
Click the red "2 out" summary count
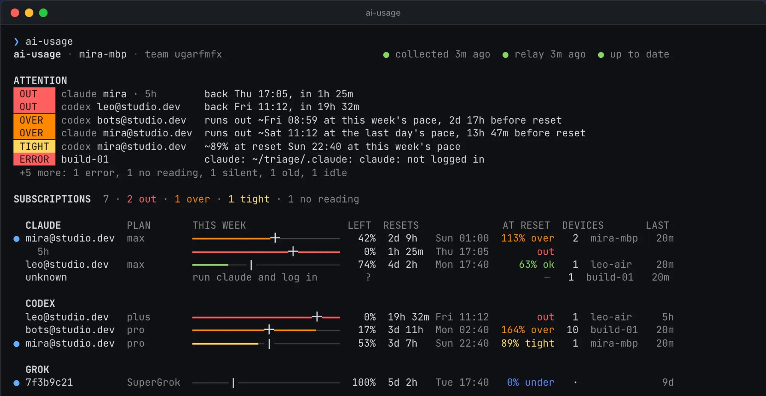click(x=142, y=199)
